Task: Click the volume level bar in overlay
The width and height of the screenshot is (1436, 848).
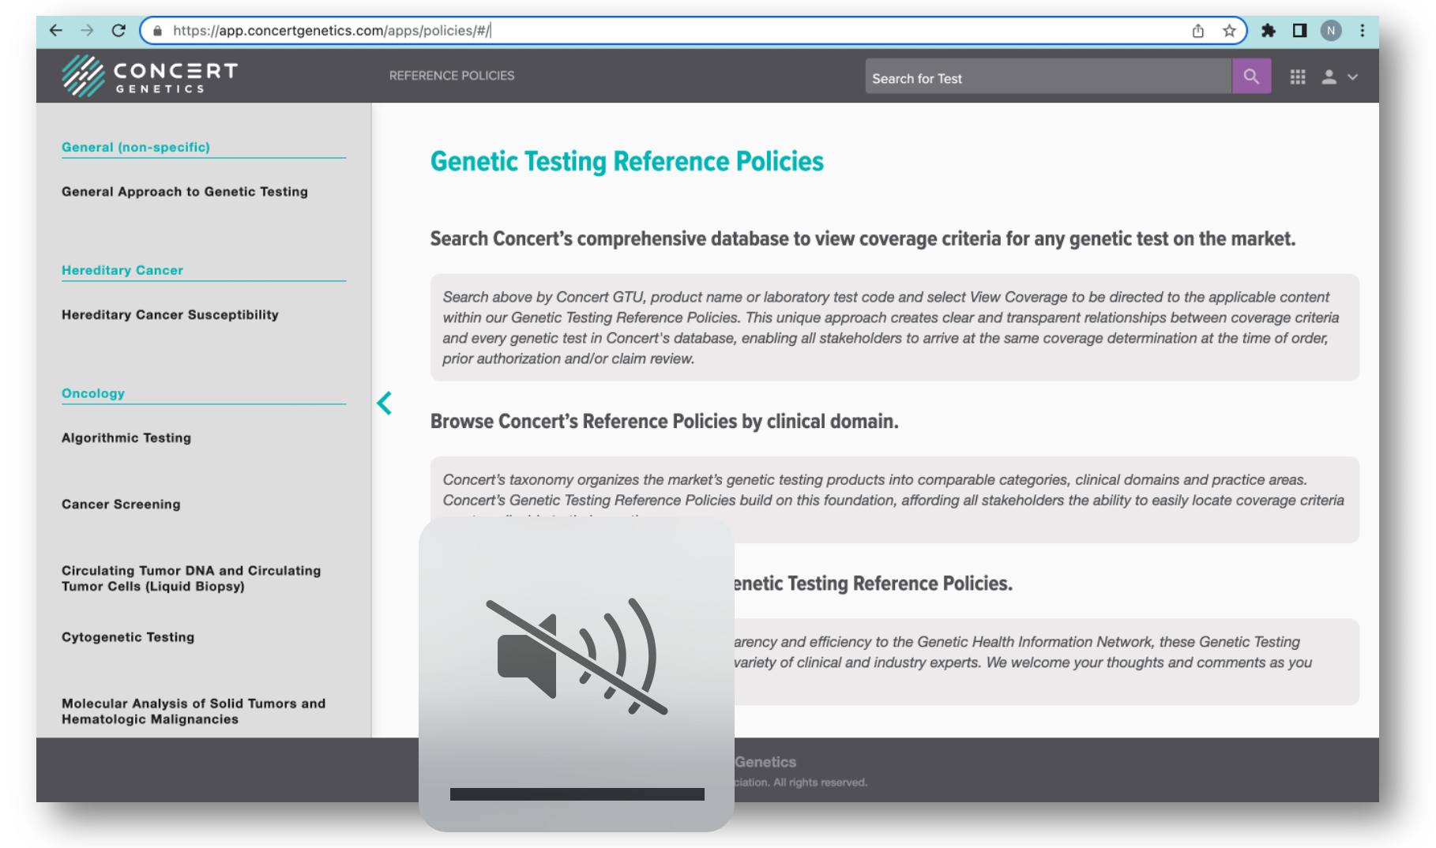Action: [577, 794]
